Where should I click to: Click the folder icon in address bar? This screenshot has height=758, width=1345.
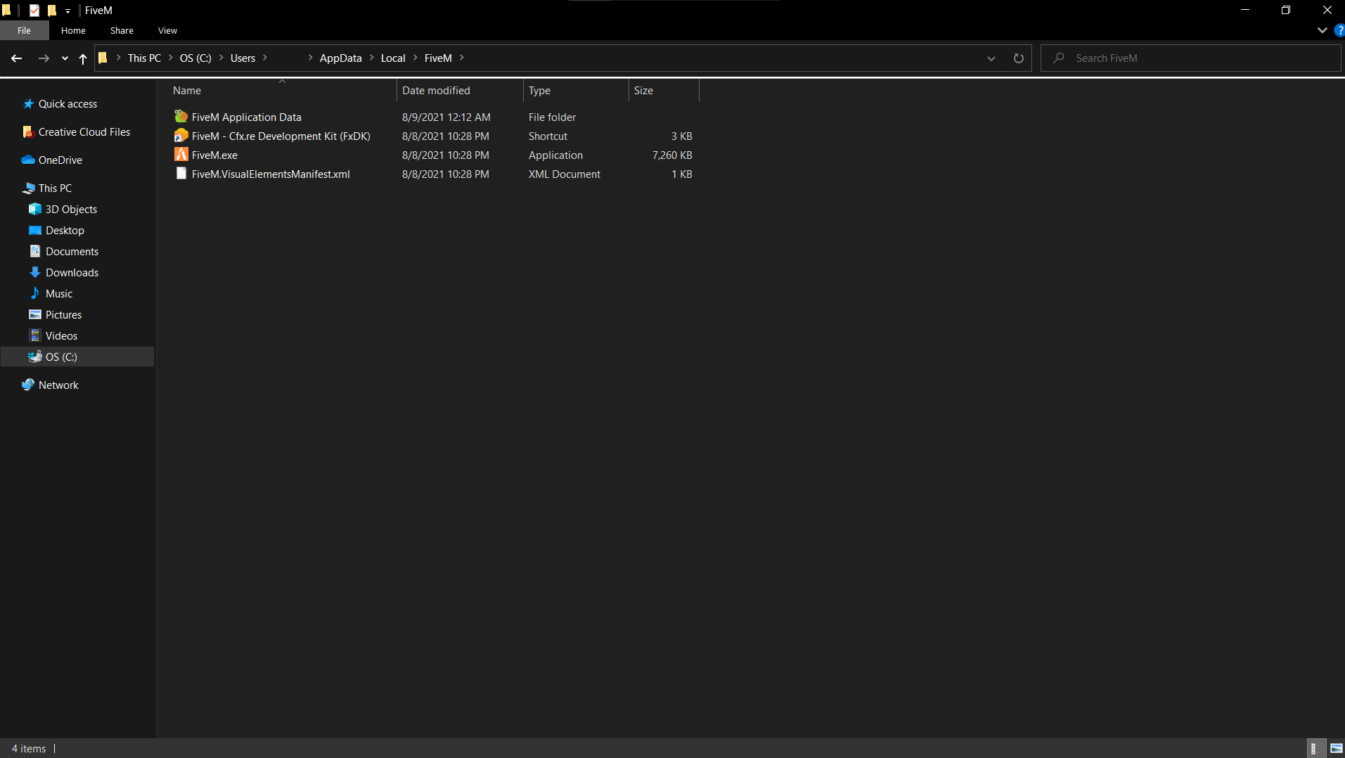(103, 58)
